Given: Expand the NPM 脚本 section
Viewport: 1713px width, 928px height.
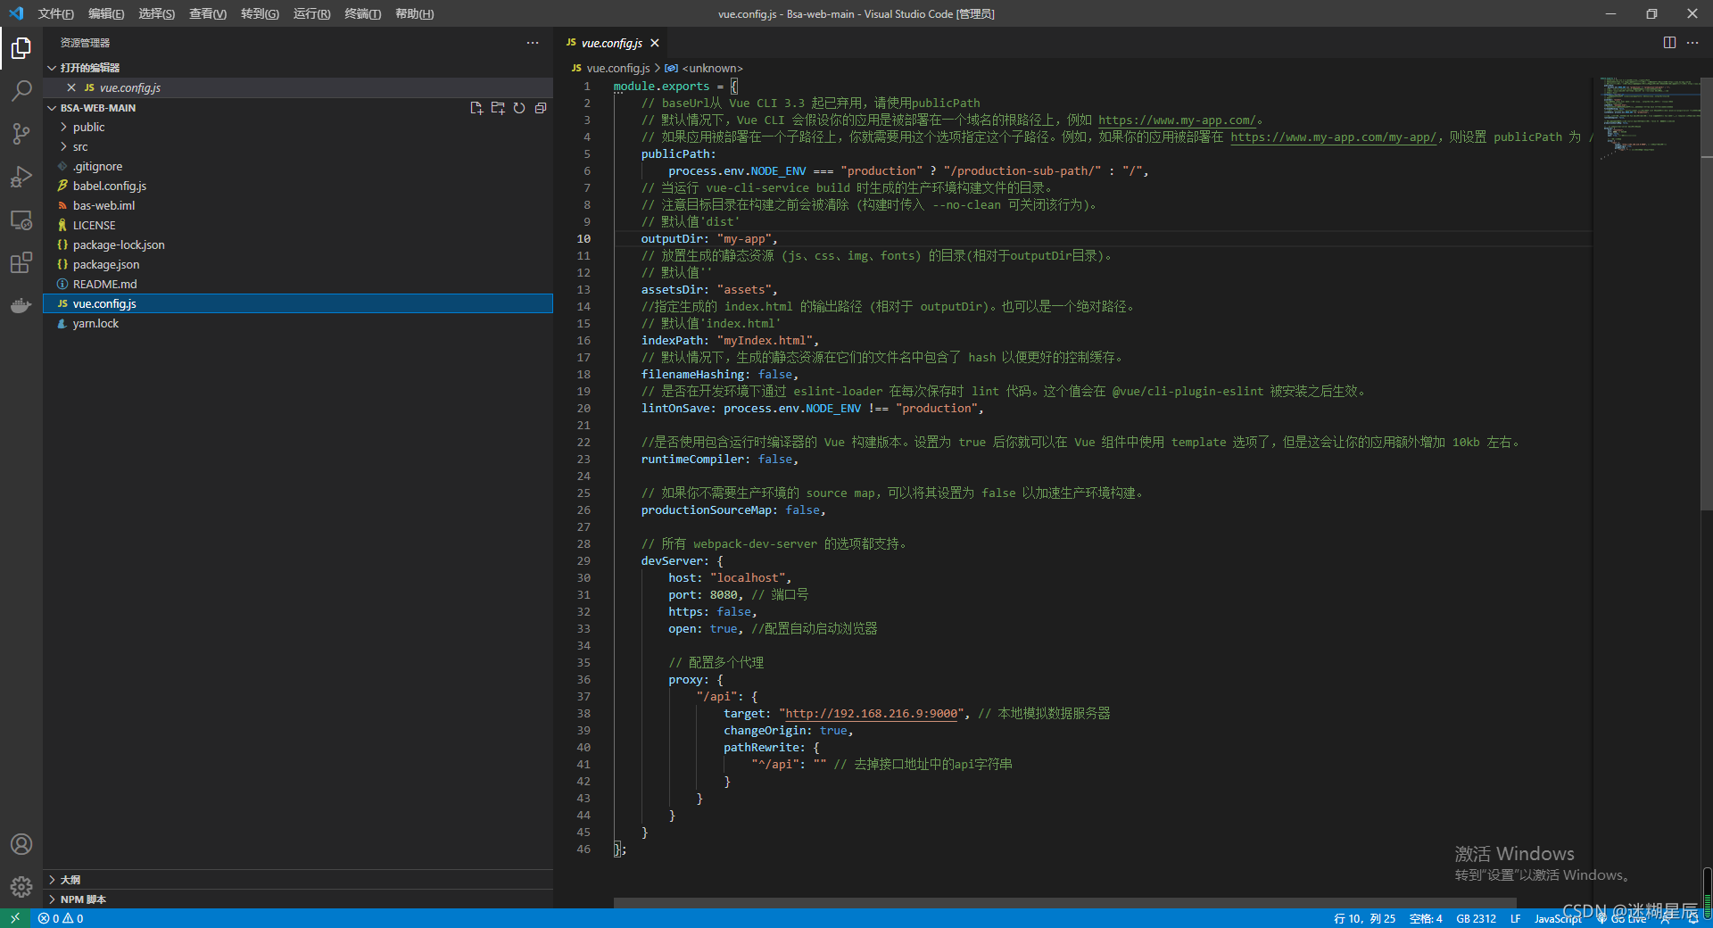Looking at the screenshot, I should [298, 899].
